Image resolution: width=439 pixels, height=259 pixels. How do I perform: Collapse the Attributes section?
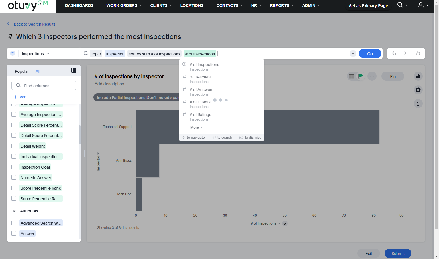coord(14,211)
